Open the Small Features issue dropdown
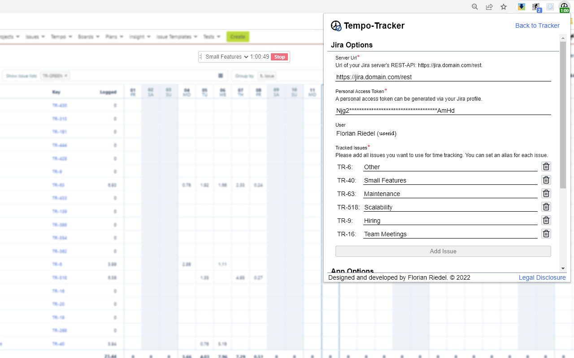Image resolution: width=574 pixels, height=358 pixels. click(x=226, y=57)
